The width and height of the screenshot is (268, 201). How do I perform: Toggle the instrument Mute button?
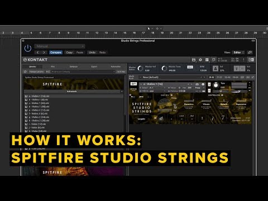209,90
